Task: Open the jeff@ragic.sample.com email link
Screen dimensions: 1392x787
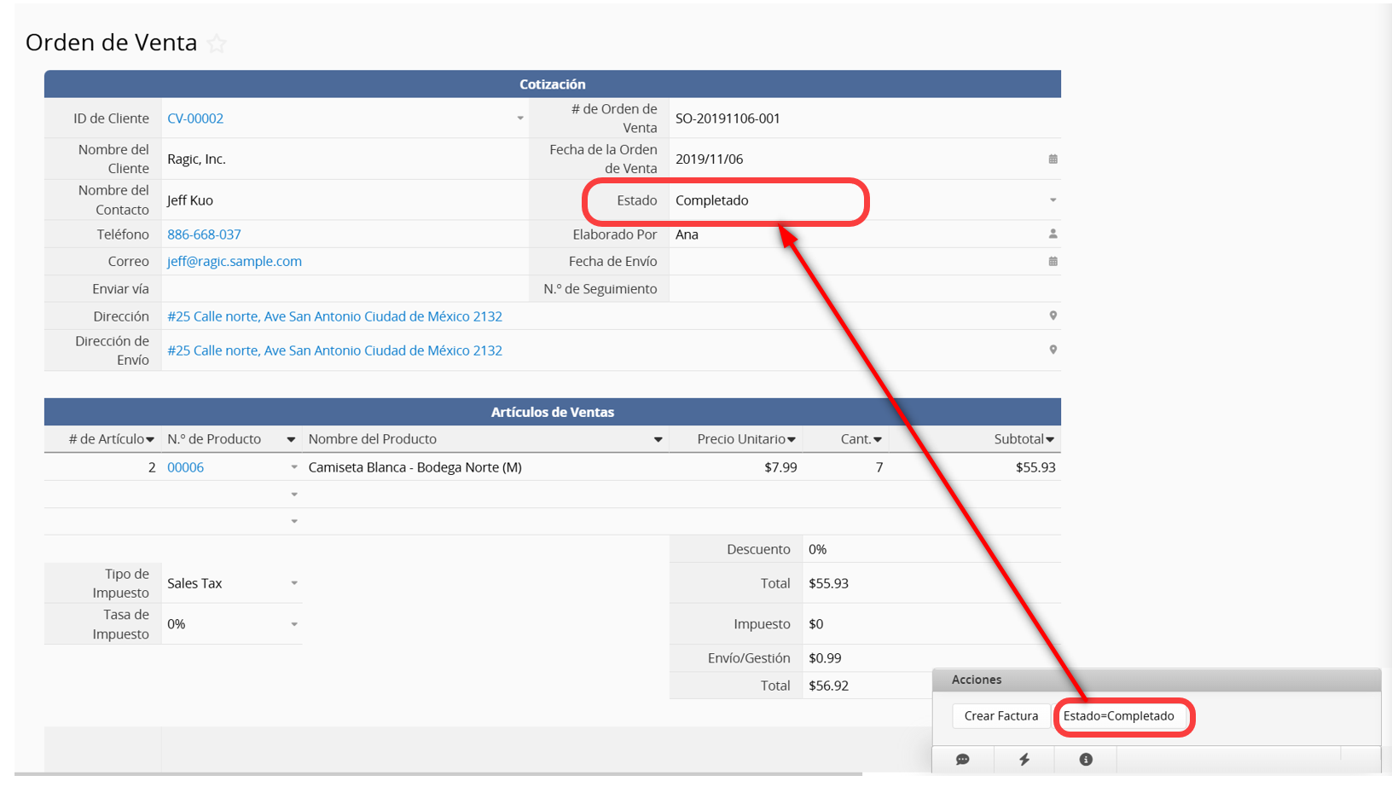Action: point(235,262)
